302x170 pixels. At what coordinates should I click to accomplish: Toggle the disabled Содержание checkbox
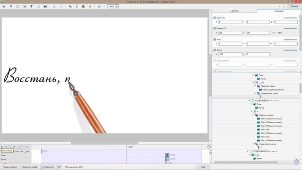pyautogui.click(x=215, y=61)
